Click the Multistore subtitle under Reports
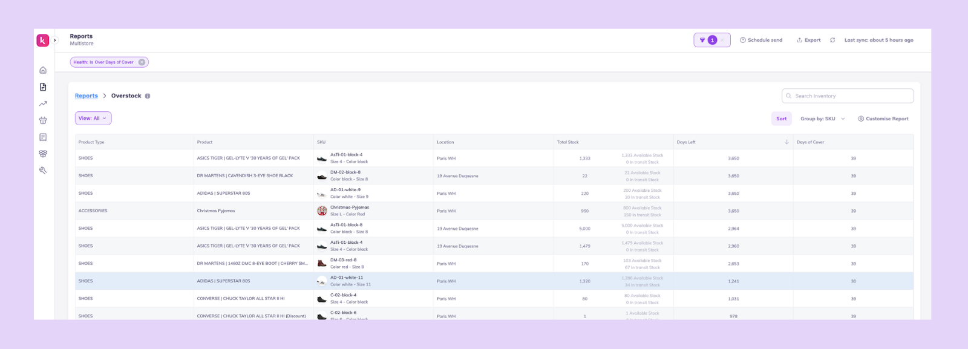This screenshot has width=968, height=349. pos(82,44)
